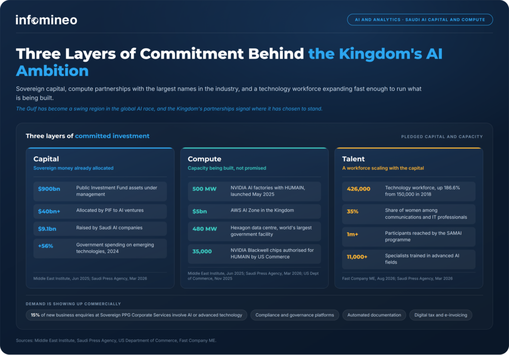Click the 11,000+ figure

pyautogui.click(x=357, y=257)
